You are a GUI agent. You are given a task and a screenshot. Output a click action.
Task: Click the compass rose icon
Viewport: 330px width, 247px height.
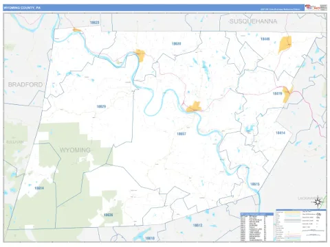coord(318,202)
